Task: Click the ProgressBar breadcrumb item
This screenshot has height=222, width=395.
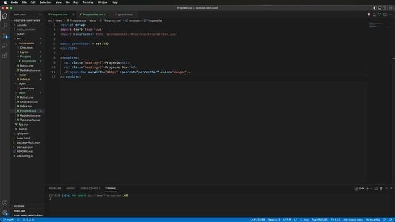Action: tap(153, 20)
